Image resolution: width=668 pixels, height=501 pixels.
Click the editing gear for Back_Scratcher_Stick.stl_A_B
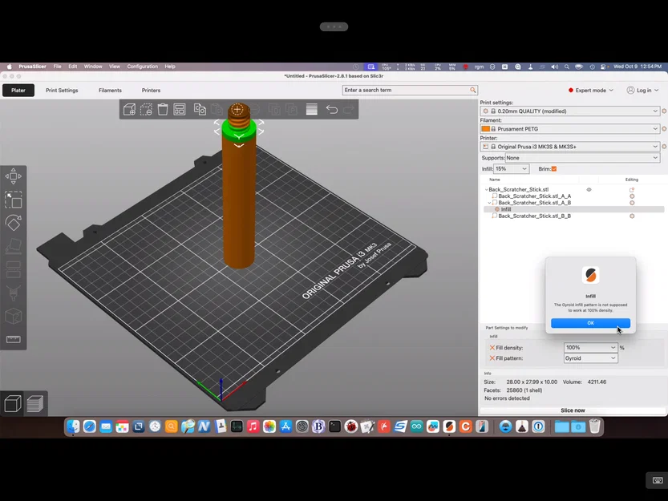pos(632,203)
